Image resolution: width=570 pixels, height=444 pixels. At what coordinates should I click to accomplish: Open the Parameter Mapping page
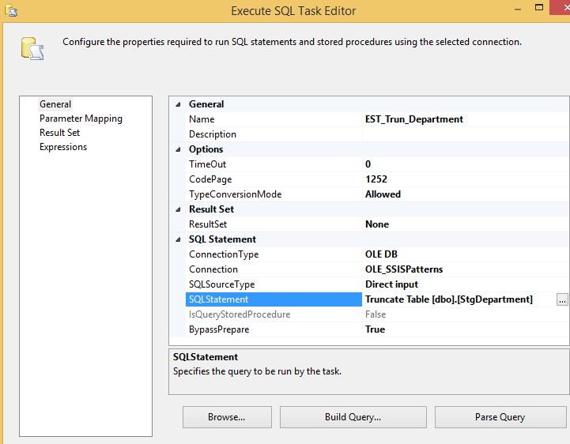pyautogui.click(x=81, y=119)
